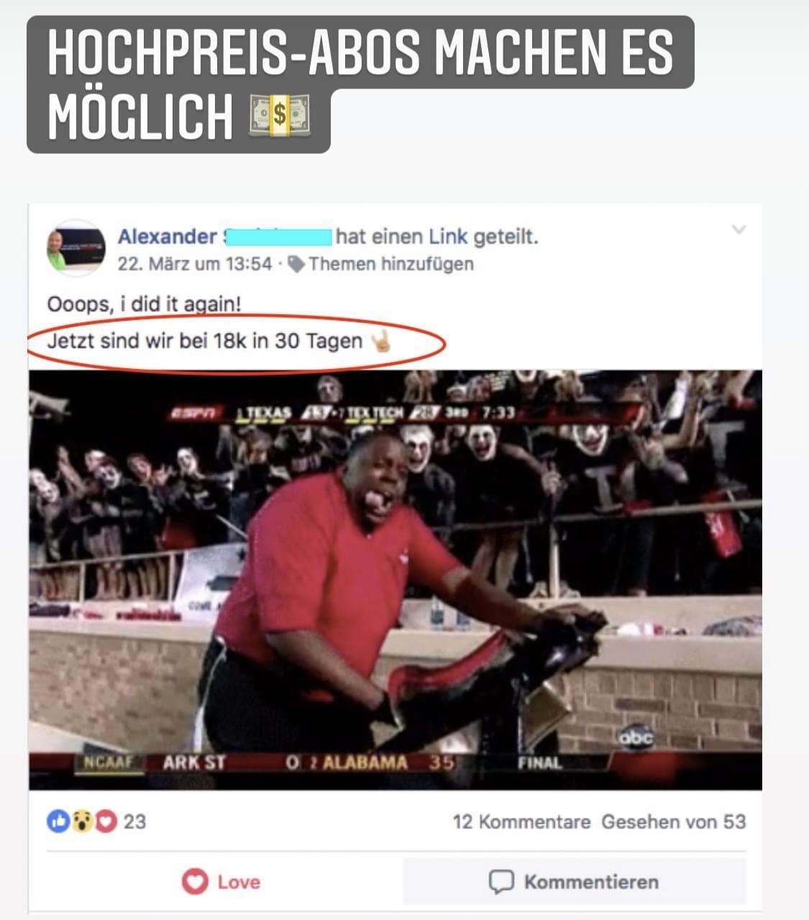
Task: Open the shared sports GIF image
Action: [396, 580]
